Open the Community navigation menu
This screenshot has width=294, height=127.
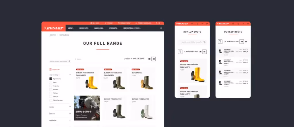click(x=84, y=28)
